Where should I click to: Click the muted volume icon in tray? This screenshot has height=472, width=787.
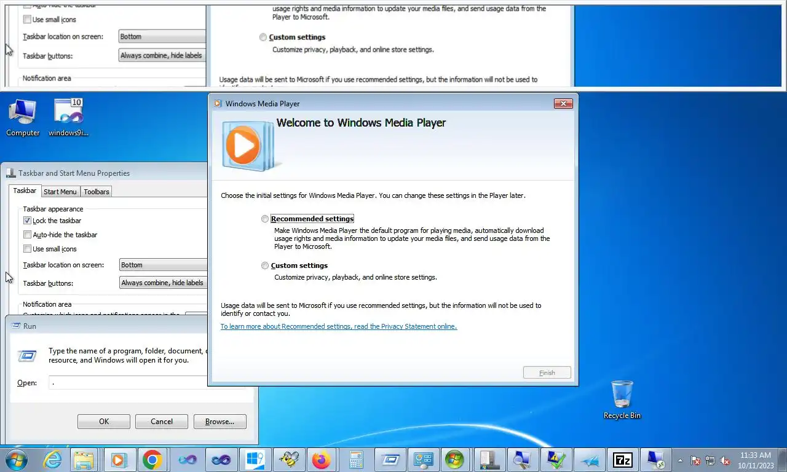(x=725, y=460)
